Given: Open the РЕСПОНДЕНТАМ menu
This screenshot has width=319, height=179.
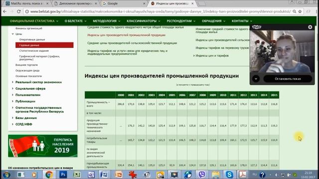Looking at the screenshot, I should point(181,21).
